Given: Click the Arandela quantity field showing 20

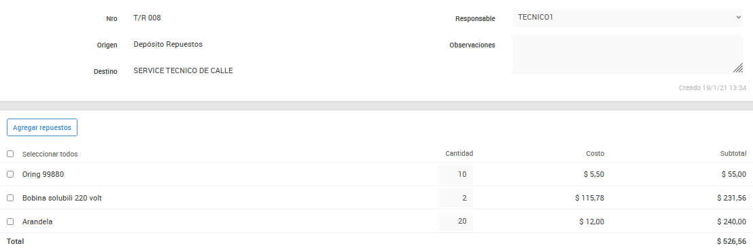Looking at the screenshot, I should [x=455, y=222].
